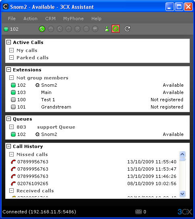Image resolution: width=195 pixels, height=219 pixels.
Task: Collapse the Parked calls group
Action: point(11,58)
